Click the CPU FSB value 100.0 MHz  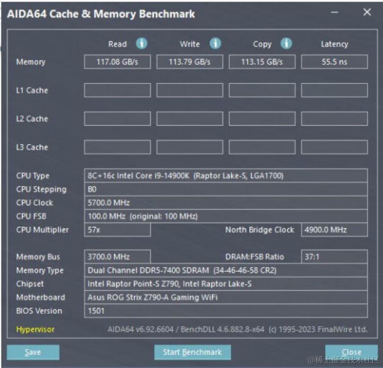226,216
